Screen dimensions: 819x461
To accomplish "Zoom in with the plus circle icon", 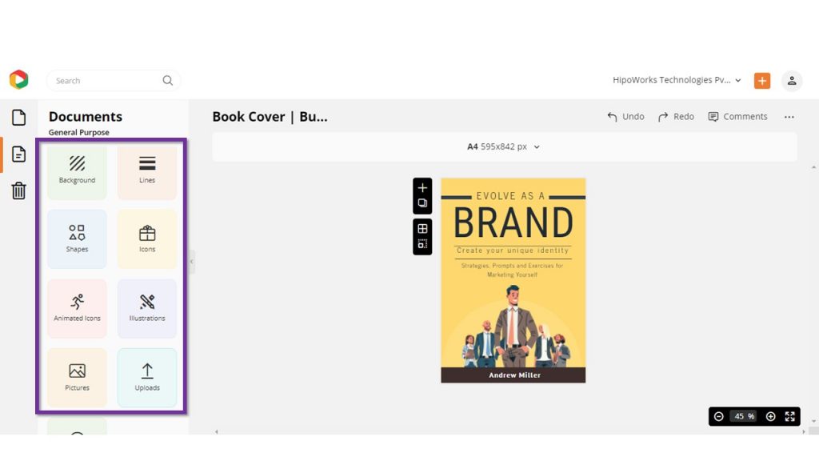I will click(770, 416).
